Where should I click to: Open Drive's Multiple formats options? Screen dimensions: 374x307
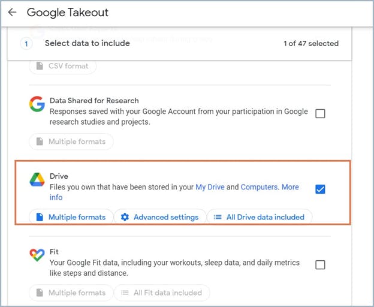tap(71, 217)
